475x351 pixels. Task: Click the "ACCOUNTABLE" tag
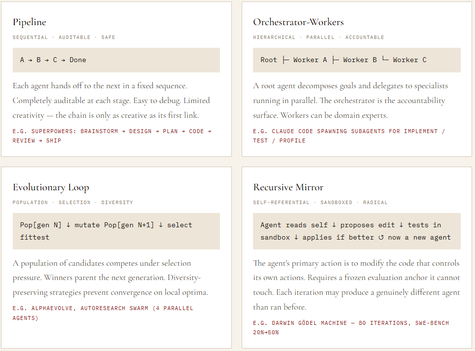(x=365, y=37)
